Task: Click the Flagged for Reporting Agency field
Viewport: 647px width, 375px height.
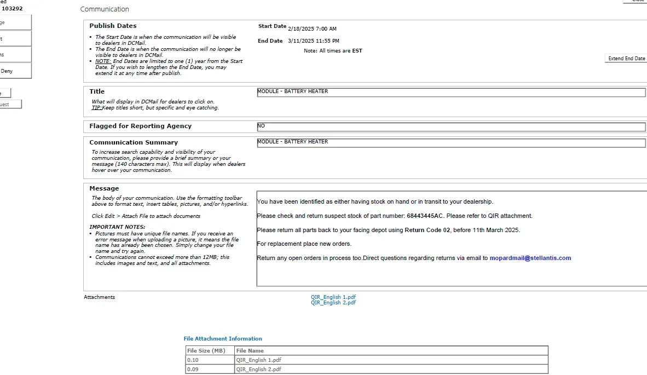Action: coord(451,126)
